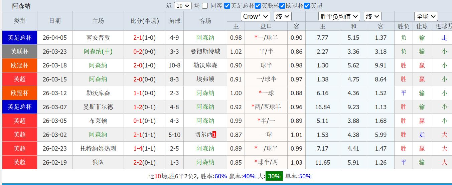Click handicap *一/球半 in 26-04-05 row
The height and width of the screenshot is (185, 452).
(266, 38)
